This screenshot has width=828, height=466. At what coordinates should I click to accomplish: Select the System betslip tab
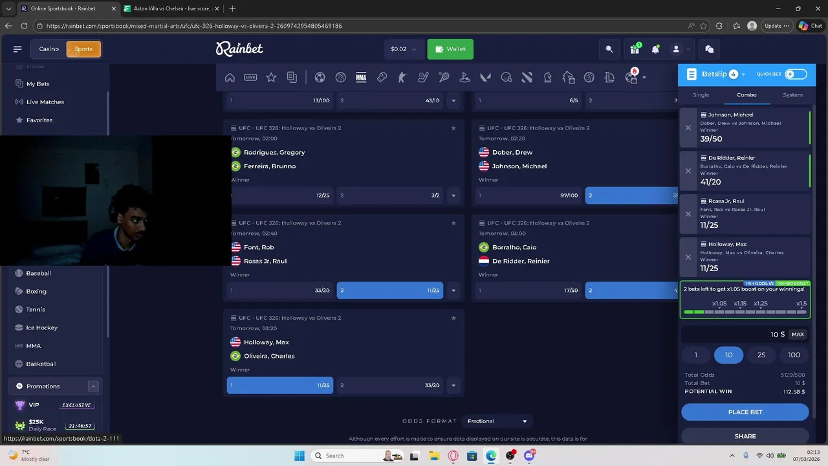point(792,95)
